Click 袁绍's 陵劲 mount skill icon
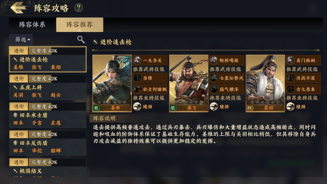The width and height of the screenshot is (327, 184). pyautogui.click(x=291, y=107)
